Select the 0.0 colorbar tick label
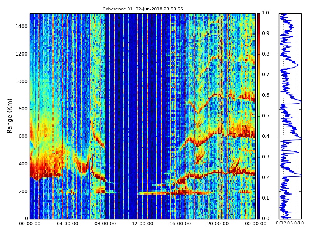This screenshot has height=233, width=311. 266,219
